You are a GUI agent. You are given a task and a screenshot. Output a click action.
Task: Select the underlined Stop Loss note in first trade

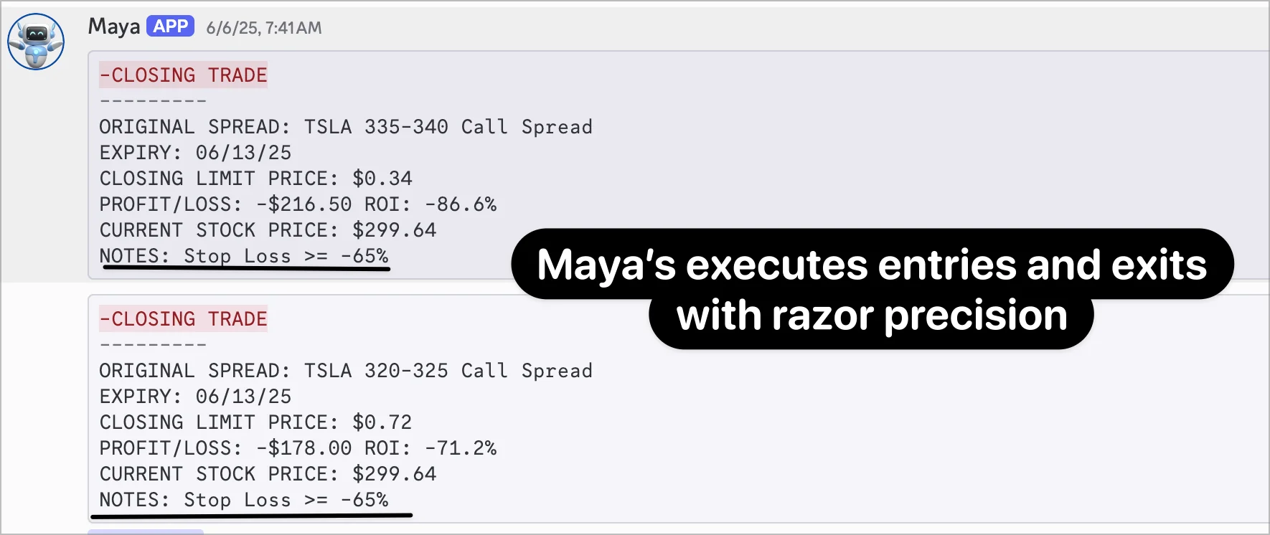(x=244, y=256)
